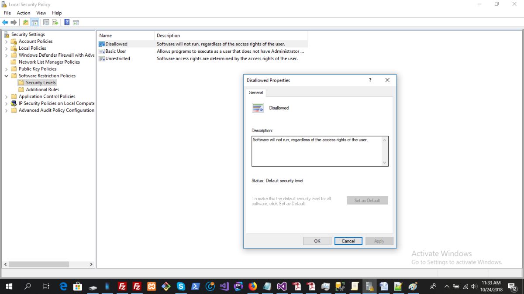Select Network List Manager Policies item
Image resolution: width=524 pixels, height=294 pixels.
coord(49,62)
